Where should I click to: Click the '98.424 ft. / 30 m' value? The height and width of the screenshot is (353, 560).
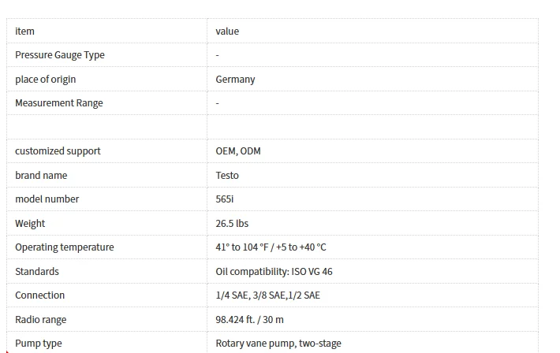click(250, 319)
